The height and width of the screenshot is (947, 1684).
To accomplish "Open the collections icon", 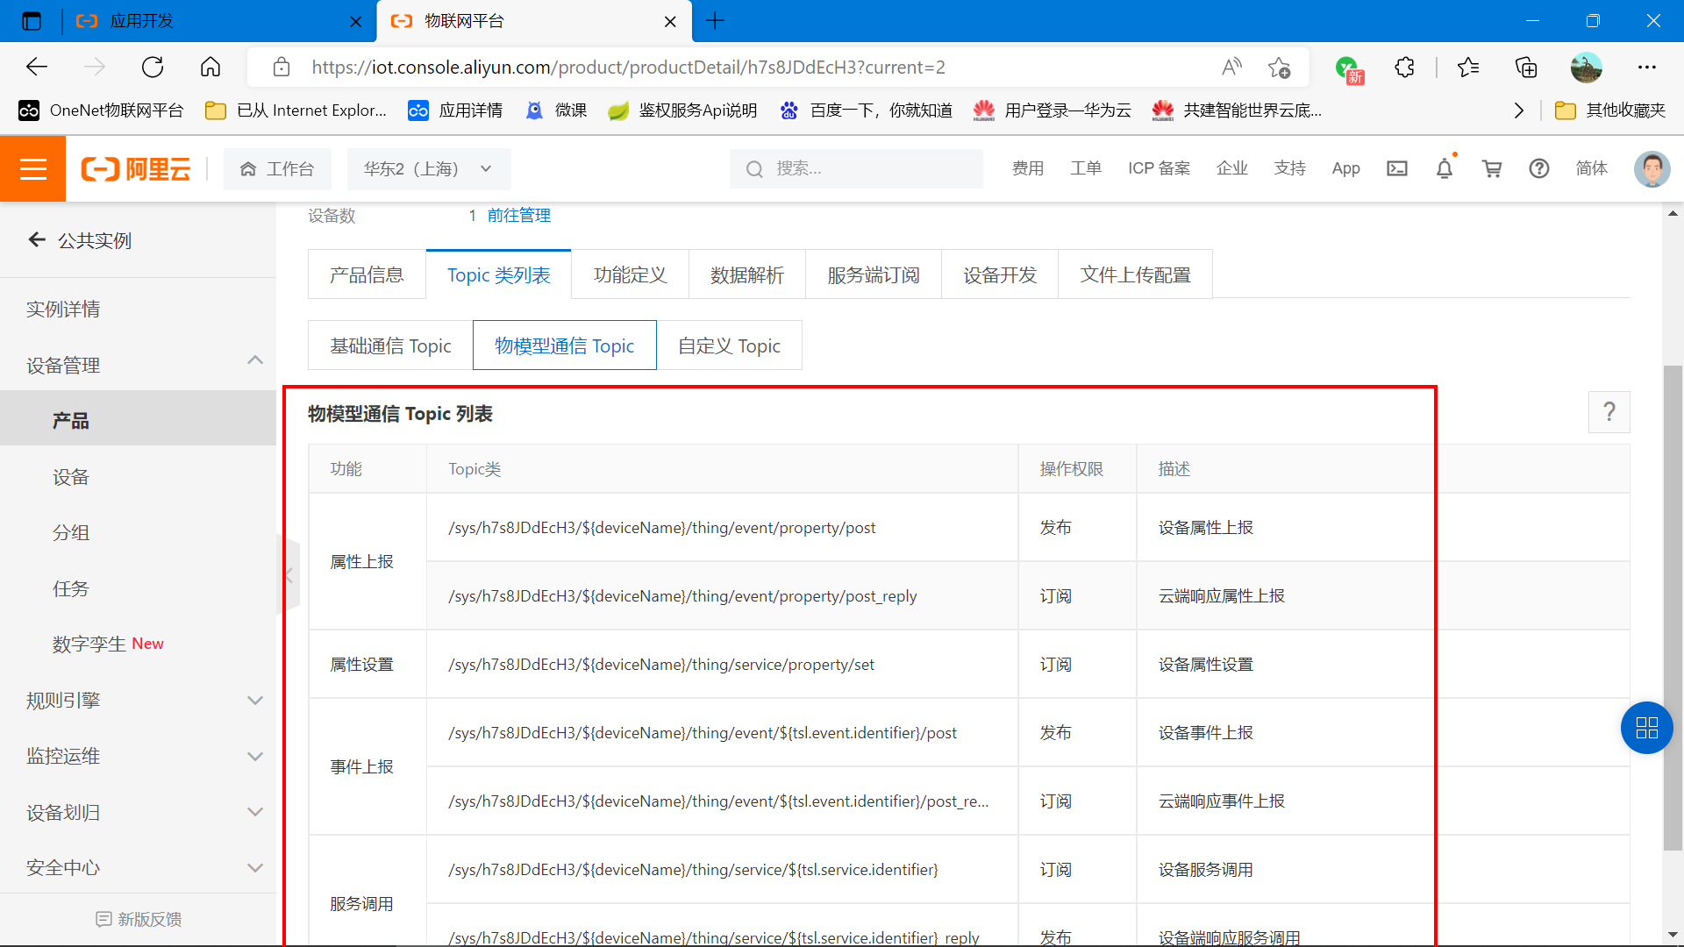I will 1526,68.
